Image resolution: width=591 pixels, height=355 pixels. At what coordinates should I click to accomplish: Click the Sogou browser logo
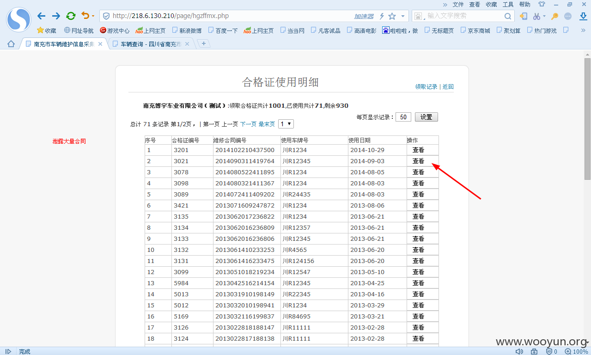click(x=18, y=19)
